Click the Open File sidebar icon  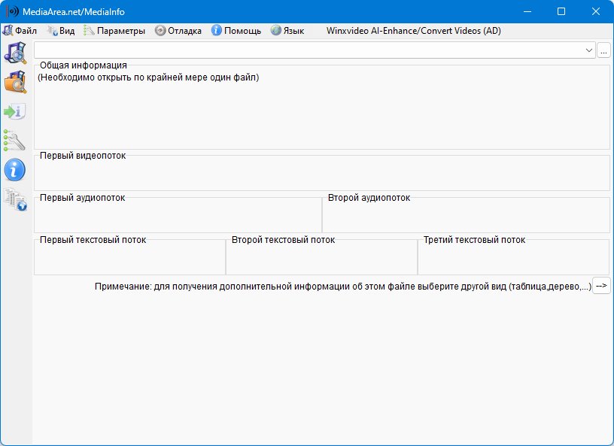(15, 53)
